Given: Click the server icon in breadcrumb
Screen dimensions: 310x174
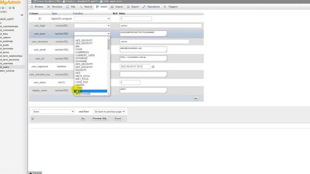Looking at the screenshot, I should click(35, 1).
